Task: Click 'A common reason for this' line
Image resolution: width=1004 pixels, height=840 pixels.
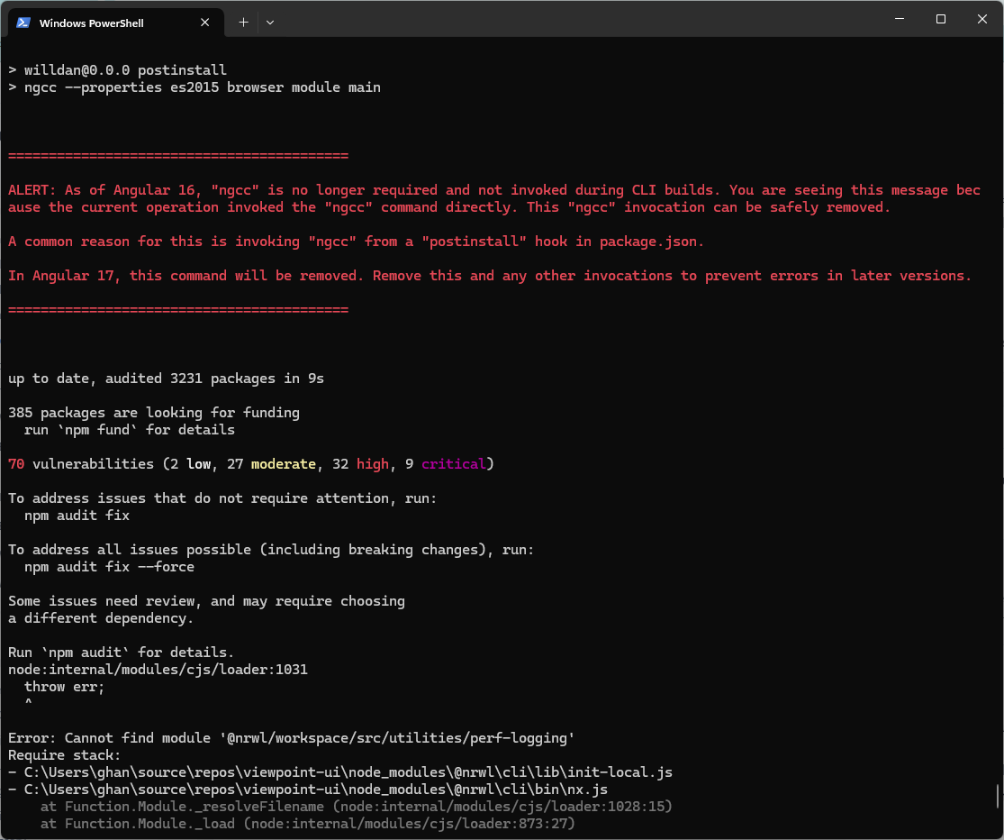Action: coord(356,242)
